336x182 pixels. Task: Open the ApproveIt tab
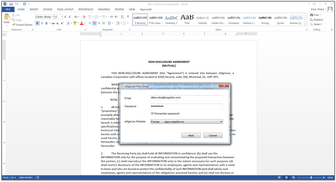(146, 9)
